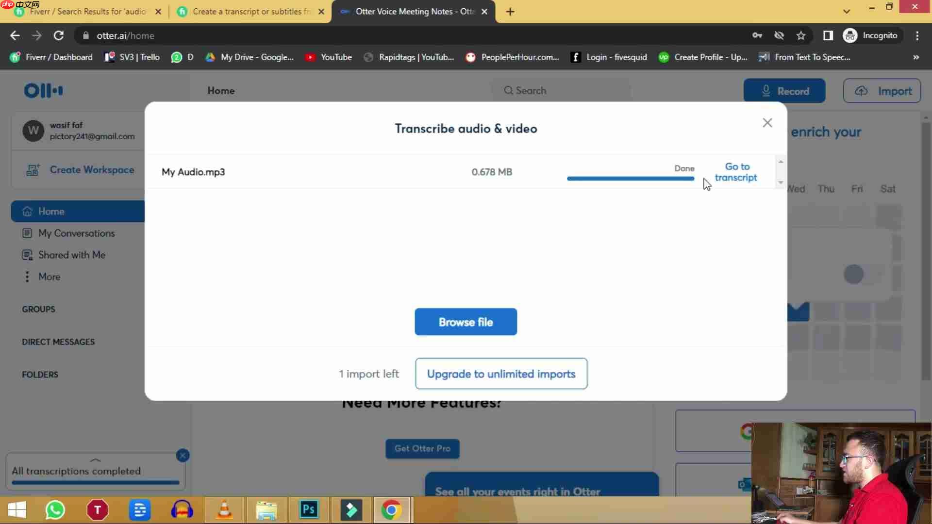Click the Otter logo
This screenshot has height=524, width=932.
pyautogui.click(x=44, y=91)
